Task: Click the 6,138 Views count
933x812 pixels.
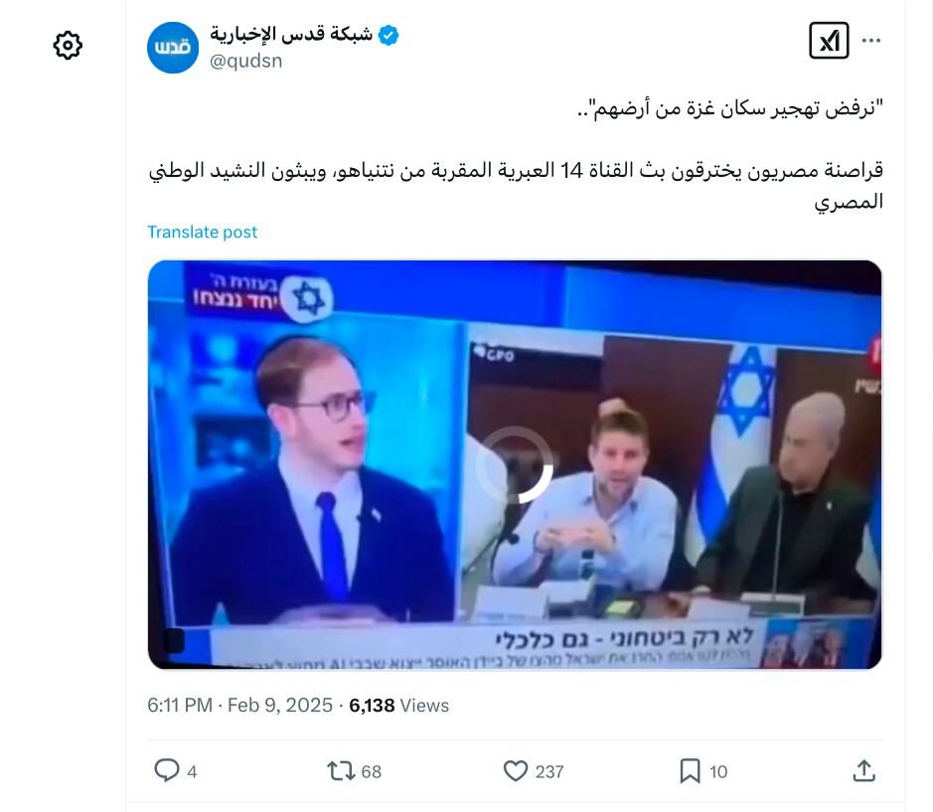Action: (398, 705)
